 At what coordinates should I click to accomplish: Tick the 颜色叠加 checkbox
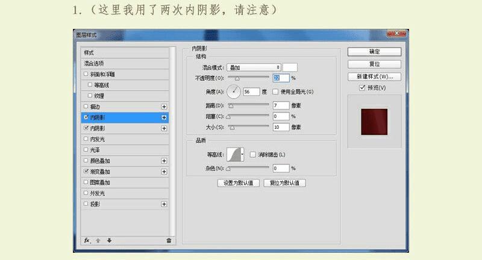(x=86, y=161)
